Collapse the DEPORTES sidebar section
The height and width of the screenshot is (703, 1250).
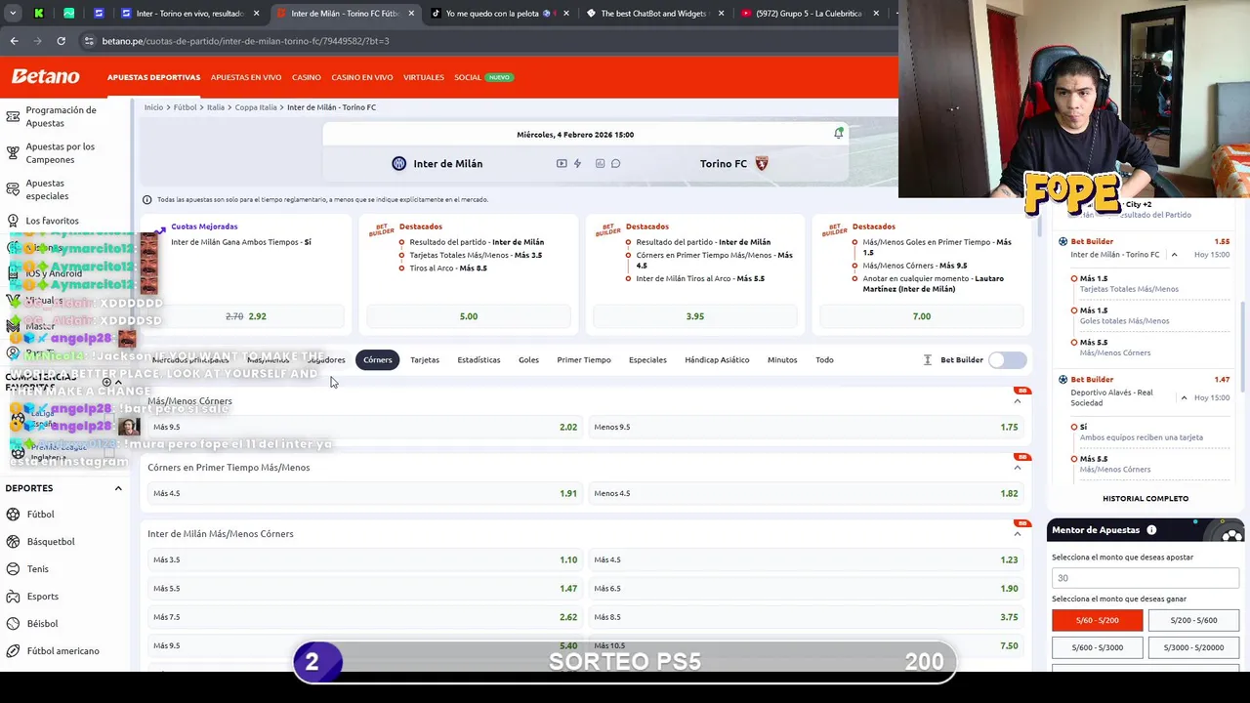[118, 488]
